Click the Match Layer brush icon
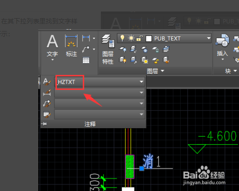Screen dimensions: 239x191 click(166, 60)
